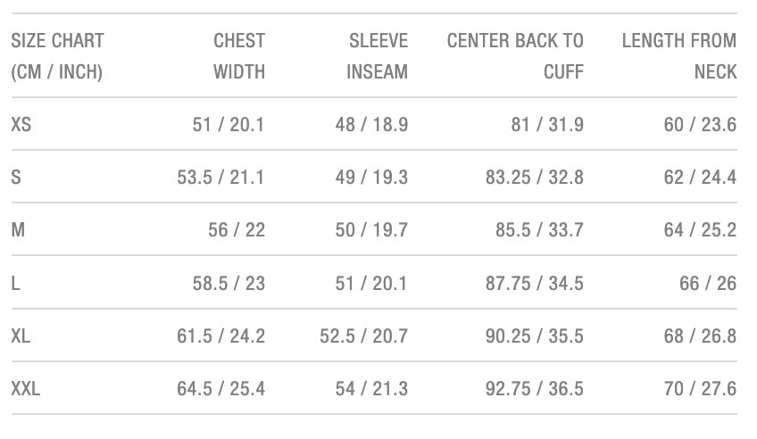Click the M center back value 85.5 / 33.7
Image resolution: width=757 pixels, height=439 pixels.
pyautogui.click(x=539, y=230)
